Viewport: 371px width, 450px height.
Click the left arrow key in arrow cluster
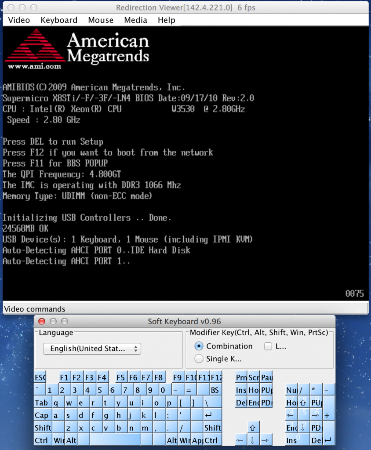[240, 440]
